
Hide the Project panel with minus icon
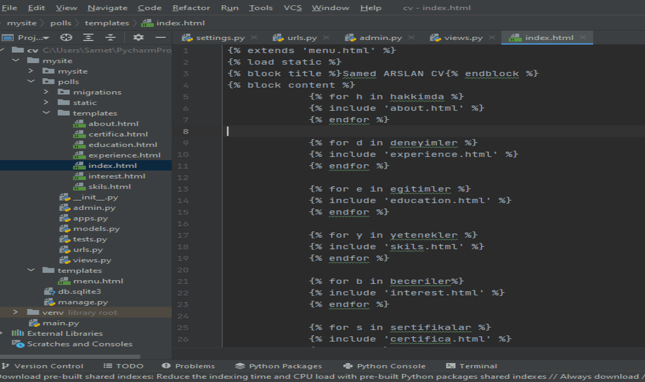click(x=160, y=38)
